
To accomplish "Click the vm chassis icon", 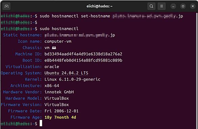I will point(54,48).
